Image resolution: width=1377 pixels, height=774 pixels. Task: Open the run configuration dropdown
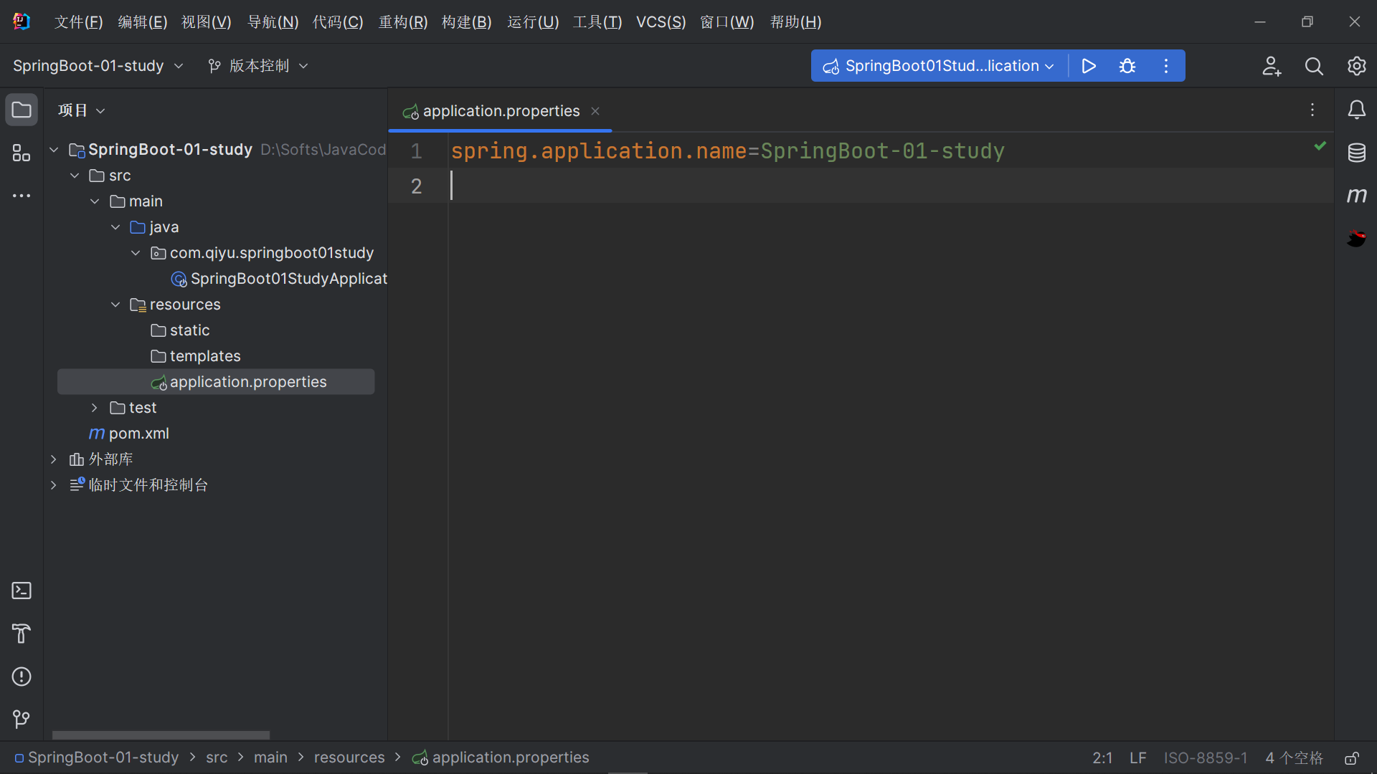point(1050,65)
